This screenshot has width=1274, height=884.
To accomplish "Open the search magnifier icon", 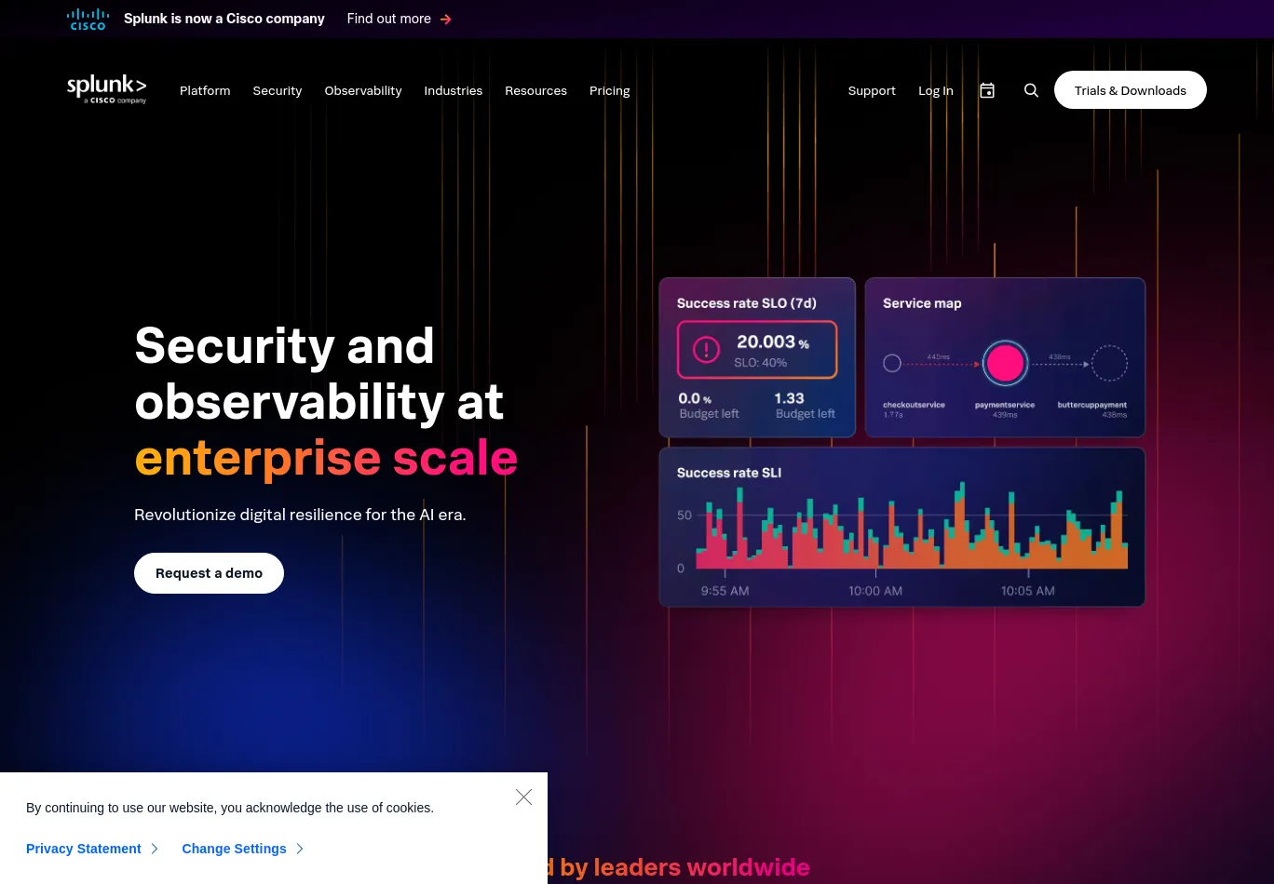I will click(1031, 90).
